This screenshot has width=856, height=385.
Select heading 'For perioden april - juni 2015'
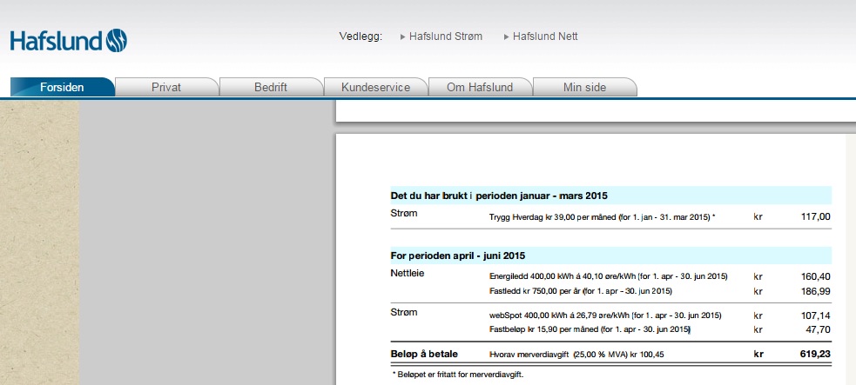tap(457, 256)
